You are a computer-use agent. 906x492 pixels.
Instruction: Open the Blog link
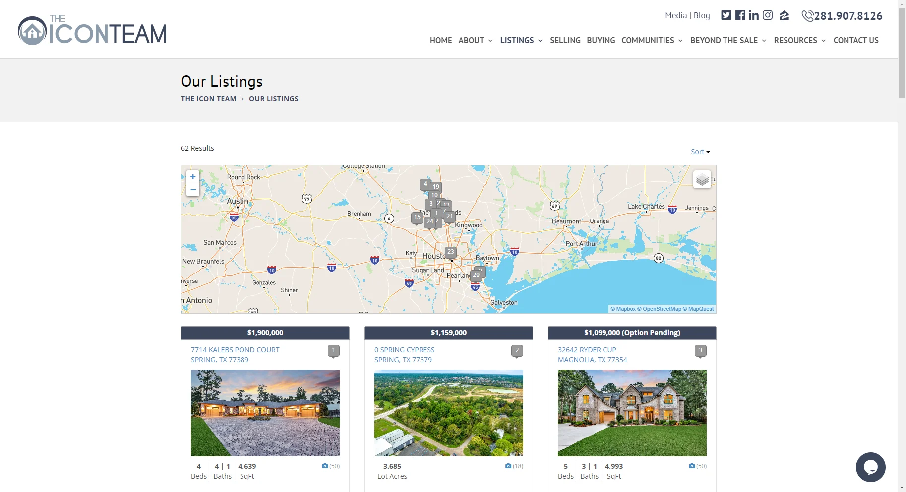tap(702, 15)
